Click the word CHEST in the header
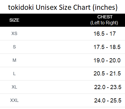The height and width of the screenshot is (109, 125). pos(105,17)
